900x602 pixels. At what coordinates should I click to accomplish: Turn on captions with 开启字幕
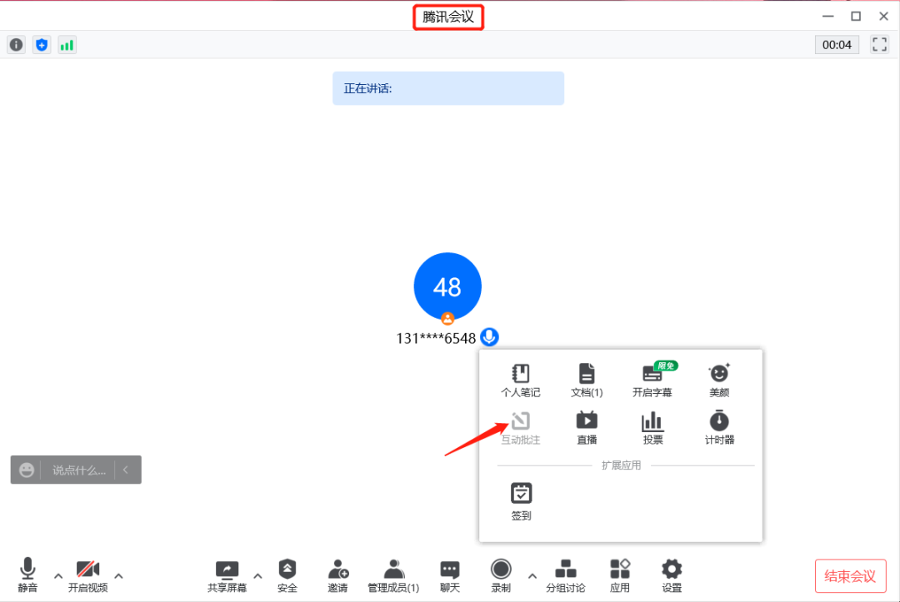[x=652, y=381]
